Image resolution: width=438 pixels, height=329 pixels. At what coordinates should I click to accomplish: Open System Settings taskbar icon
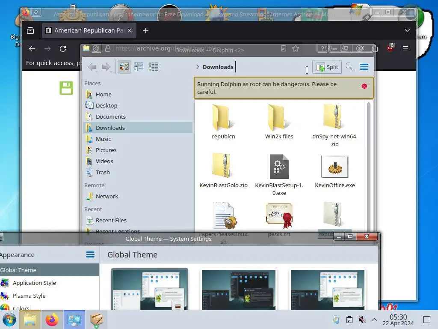pyautogui.click(x=74, y=320)
